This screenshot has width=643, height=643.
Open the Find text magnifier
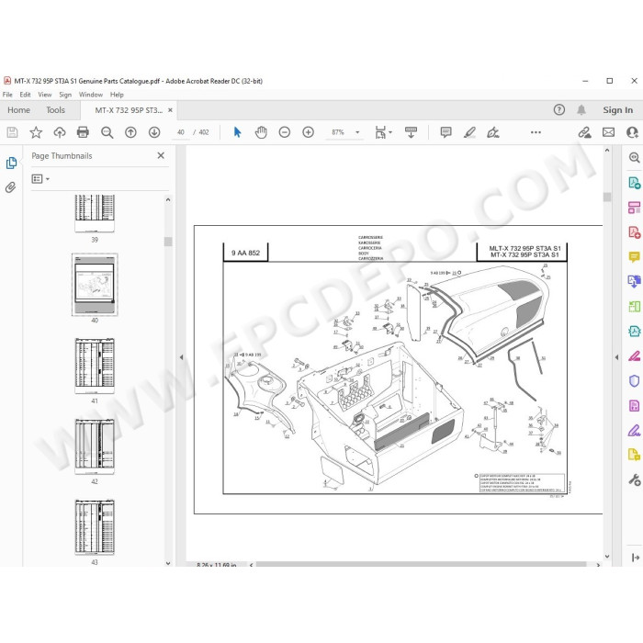click(107, 132)
